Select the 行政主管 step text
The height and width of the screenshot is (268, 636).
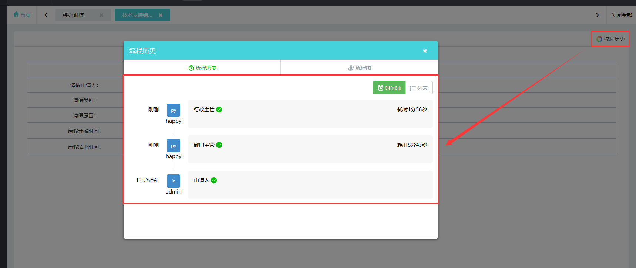[204, 109]
